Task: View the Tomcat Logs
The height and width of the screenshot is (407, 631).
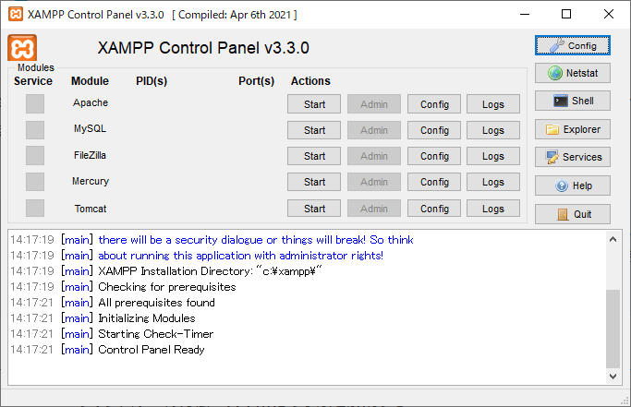Action: [493, 209]
